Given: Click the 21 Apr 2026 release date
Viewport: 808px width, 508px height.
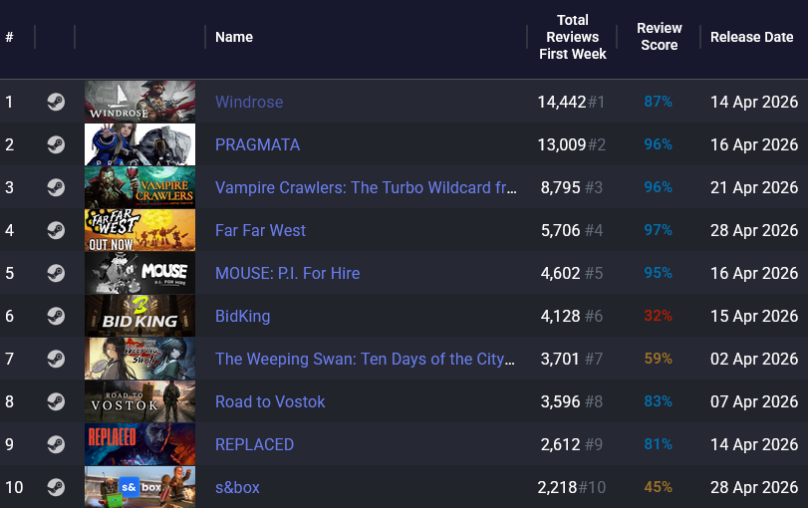Looking at the screenshot, I should click(754, 187).
